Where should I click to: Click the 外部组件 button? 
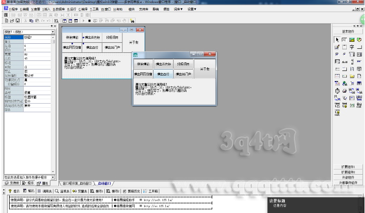[348, 177]
